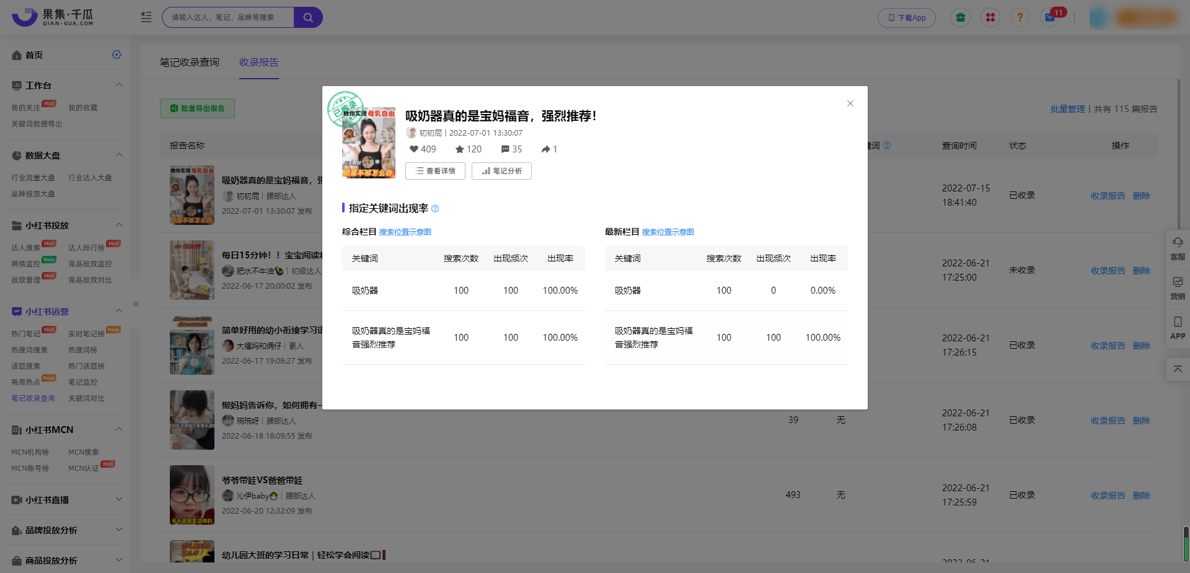This screenshot has height=573, width=1190.
Task: Click the 批量导出报告 button
Action: (197, 108)
